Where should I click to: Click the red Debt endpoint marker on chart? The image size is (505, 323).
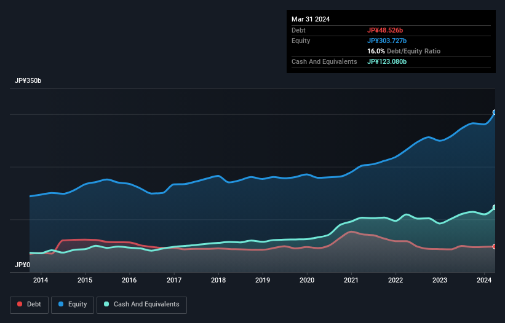[x=495, y=246]
